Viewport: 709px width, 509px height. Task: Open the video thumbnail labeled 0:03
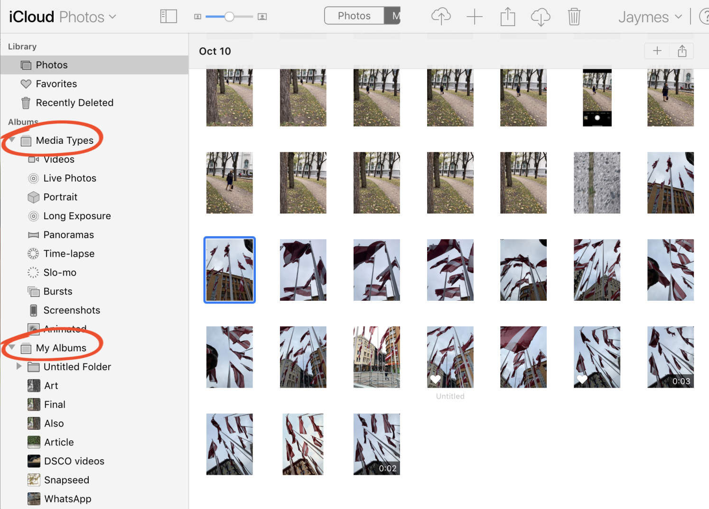[670, 357]
